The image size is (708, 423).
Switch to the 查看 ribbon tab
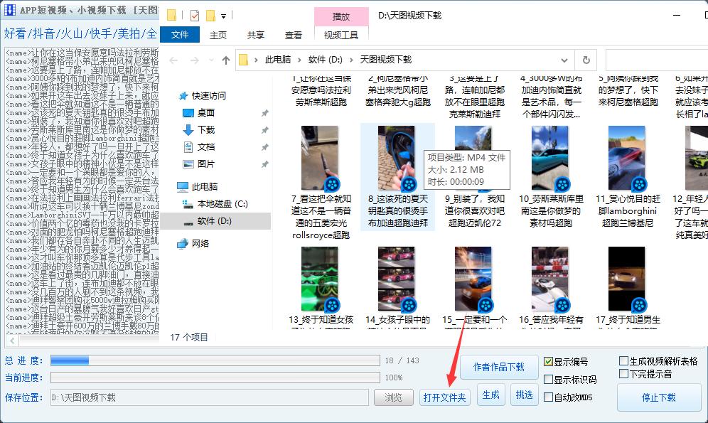point(293,34)
